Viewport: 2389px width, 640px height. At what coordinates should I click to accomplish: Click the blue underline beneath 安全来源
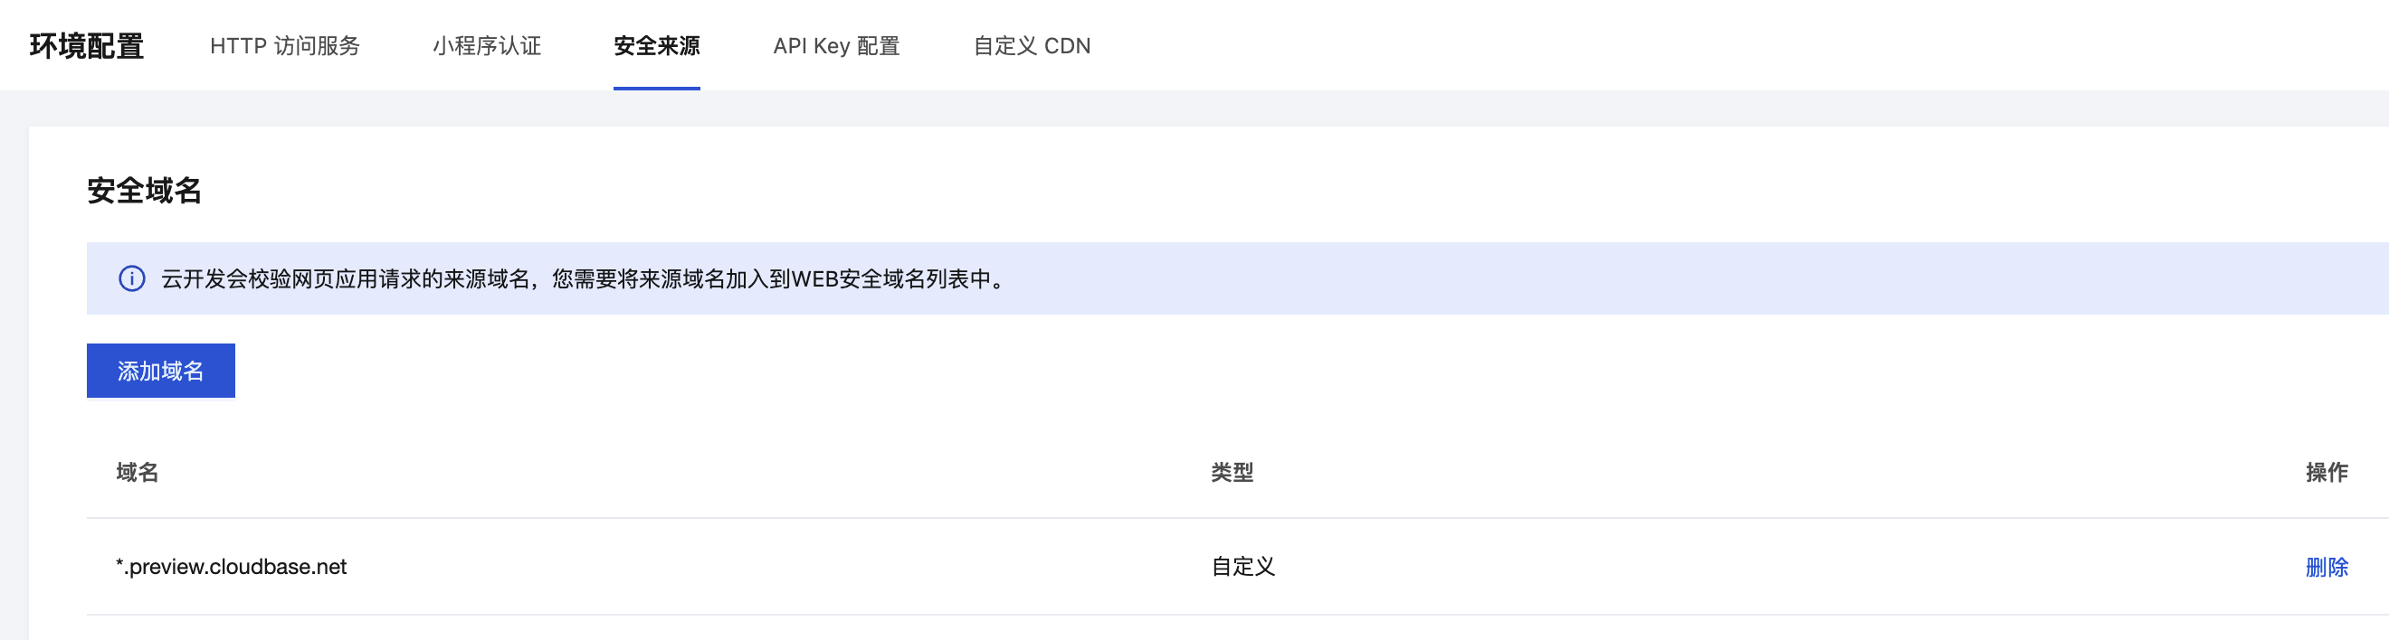(x=657, y=88)
